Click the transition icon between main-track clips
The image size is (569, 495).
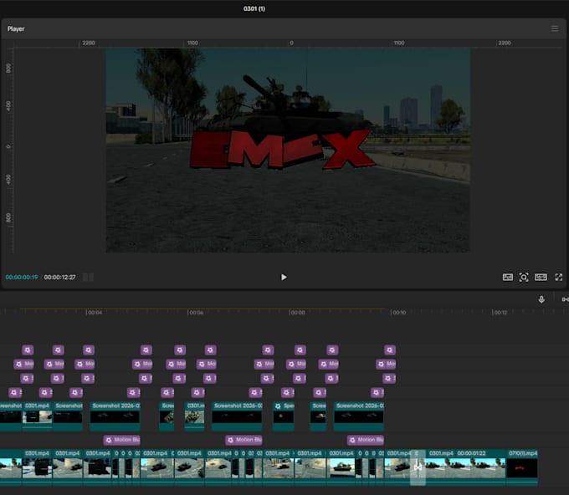[418, 467]
